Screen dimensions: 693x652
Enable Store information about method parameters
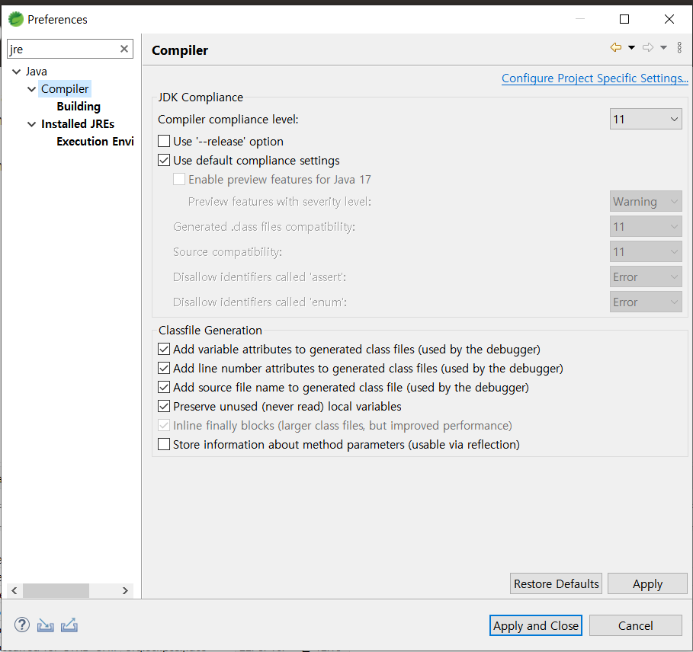(x=164, y=444)
